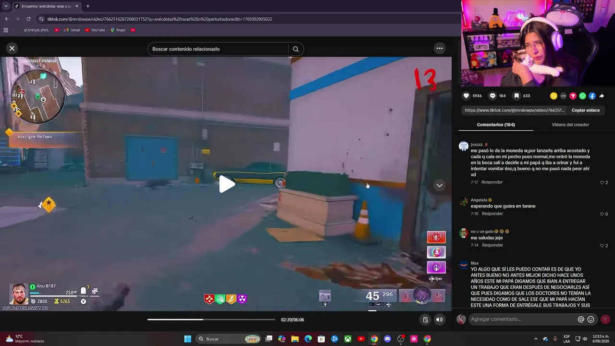
Task: Open File Explorer from taskbar
Action: [x=295, y=339]
